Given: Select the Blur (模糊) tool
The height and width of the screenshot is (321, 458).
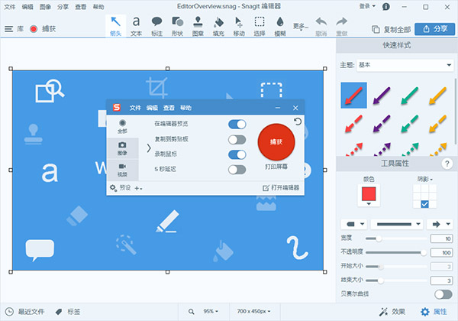Looking at the screenshot, I should [x=280, y=26].
